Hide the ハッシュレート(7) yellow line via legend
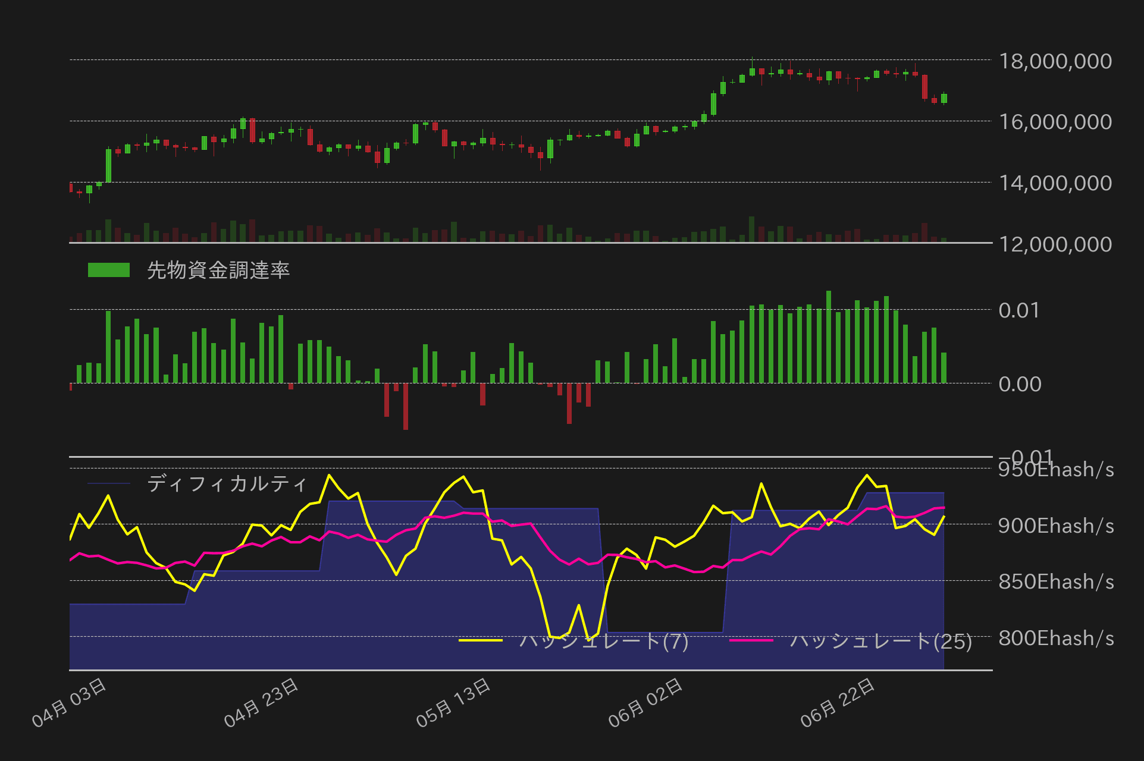The width and height of the screenshot is (1144, 761). [604, 641]
